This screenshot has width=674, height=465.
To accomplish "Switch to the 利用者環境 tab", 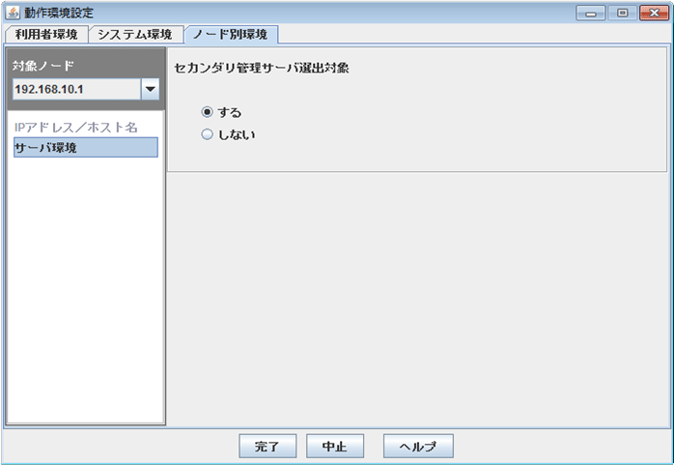I will tap(46, 35).
